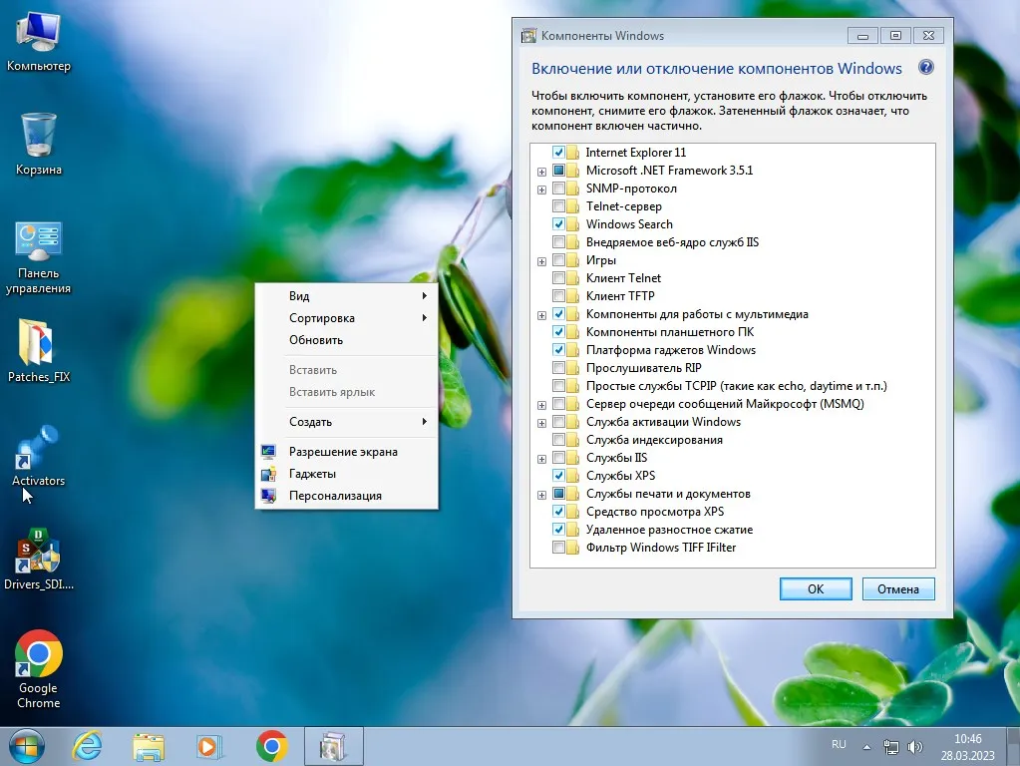Open the Компьютер desktop icon
The image size is (1020, 766).
click(38, 41)
